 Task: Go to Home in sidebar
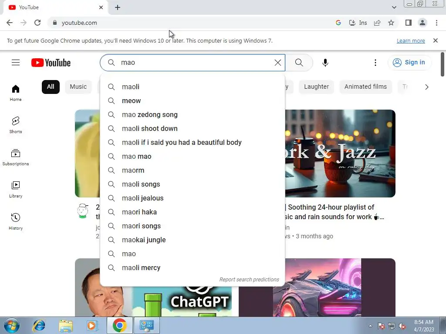pyautogui.click(x=16, y=93)
